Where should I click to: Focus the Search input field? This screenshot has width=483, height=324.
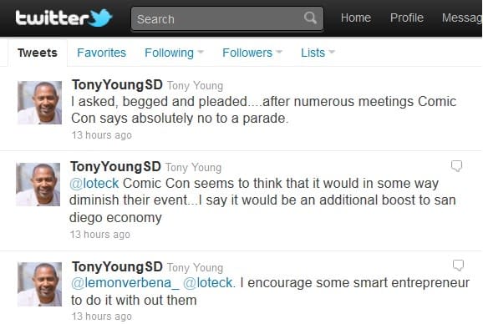point(227,19)
